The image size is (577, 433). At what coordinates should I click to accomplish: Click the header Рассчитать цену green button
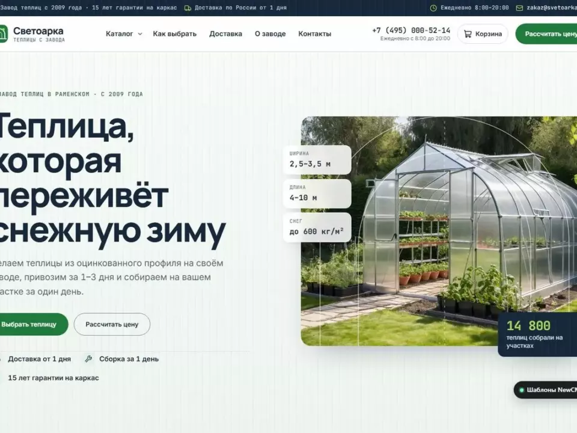pyautogui.click(x=546, y=34)
